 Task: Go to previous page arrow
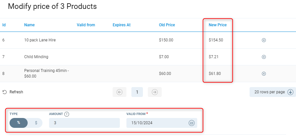pos(120,92)
